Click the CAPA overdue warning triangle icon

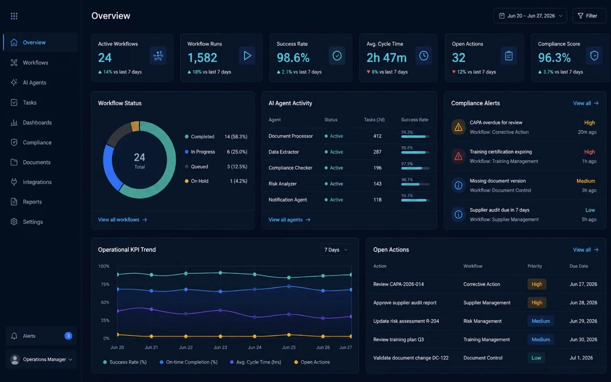click(x=458, y=127)
